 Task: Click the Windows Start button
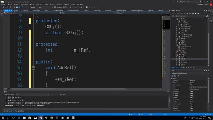[x=3, y=118]
